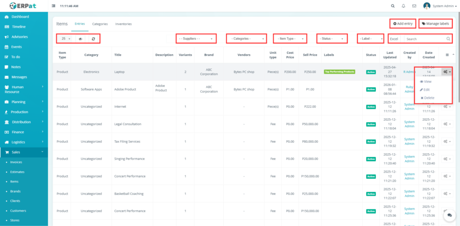Viewport: 460px width, 226px height.
Task: Open the mail envelope icon in header
Action: click(414, 6)
